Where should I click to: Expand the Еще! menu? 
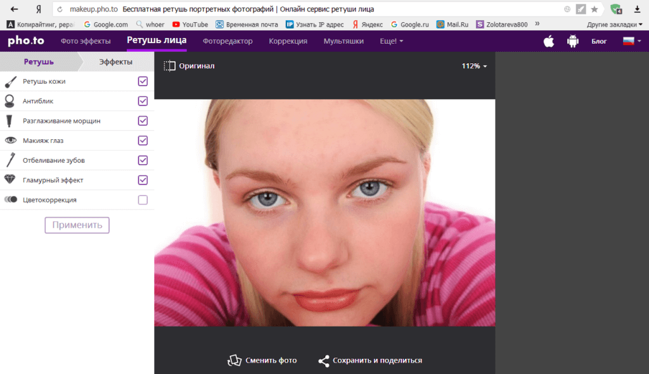(392, 41)
